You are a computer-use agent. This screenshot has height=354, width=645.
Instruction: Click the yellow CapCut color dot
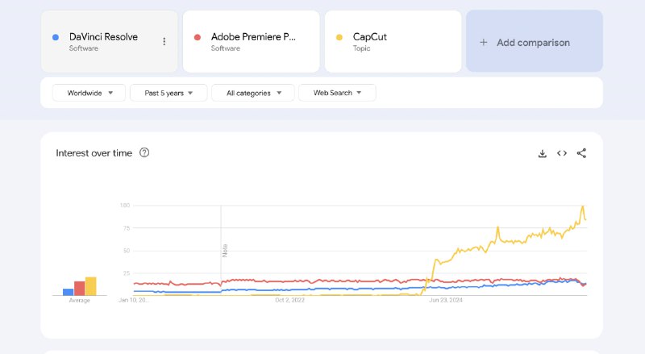(x=339, y=37)
